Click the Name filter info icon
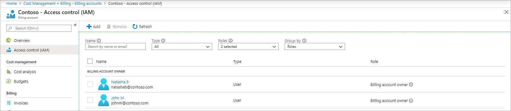This screenshot has height=111, width=511. click(x=99, y=41)
